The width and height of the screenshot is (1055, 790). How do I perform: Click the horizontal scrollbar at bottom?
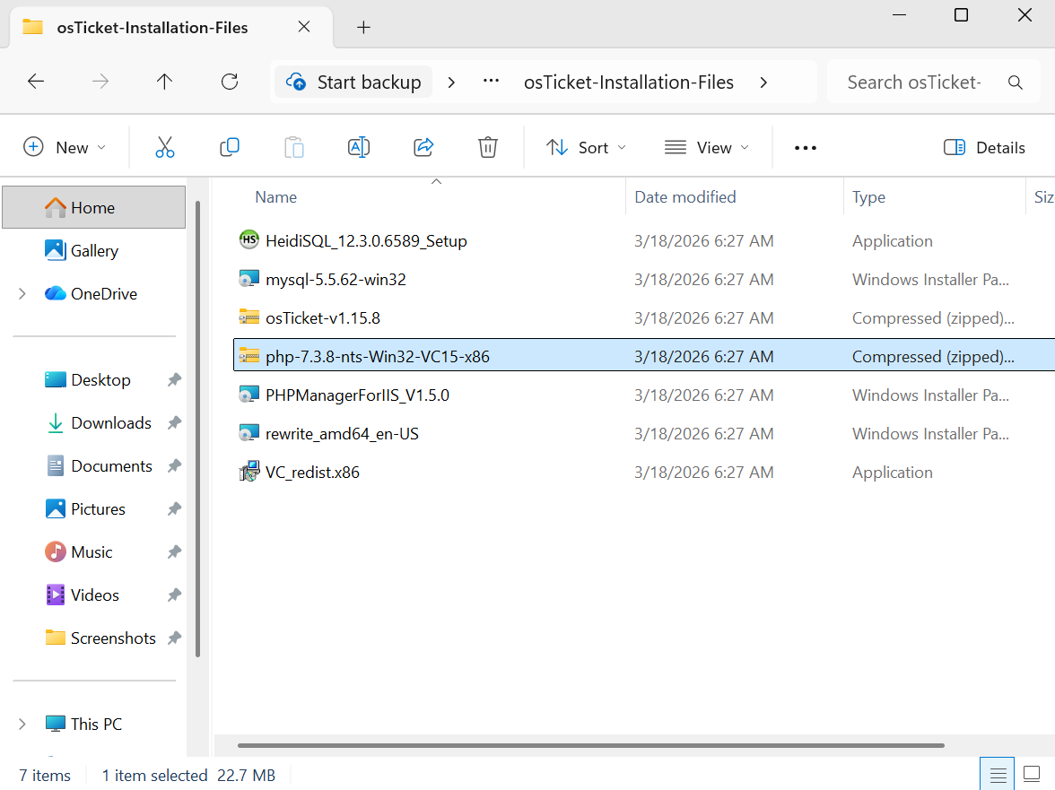point(590,745)
